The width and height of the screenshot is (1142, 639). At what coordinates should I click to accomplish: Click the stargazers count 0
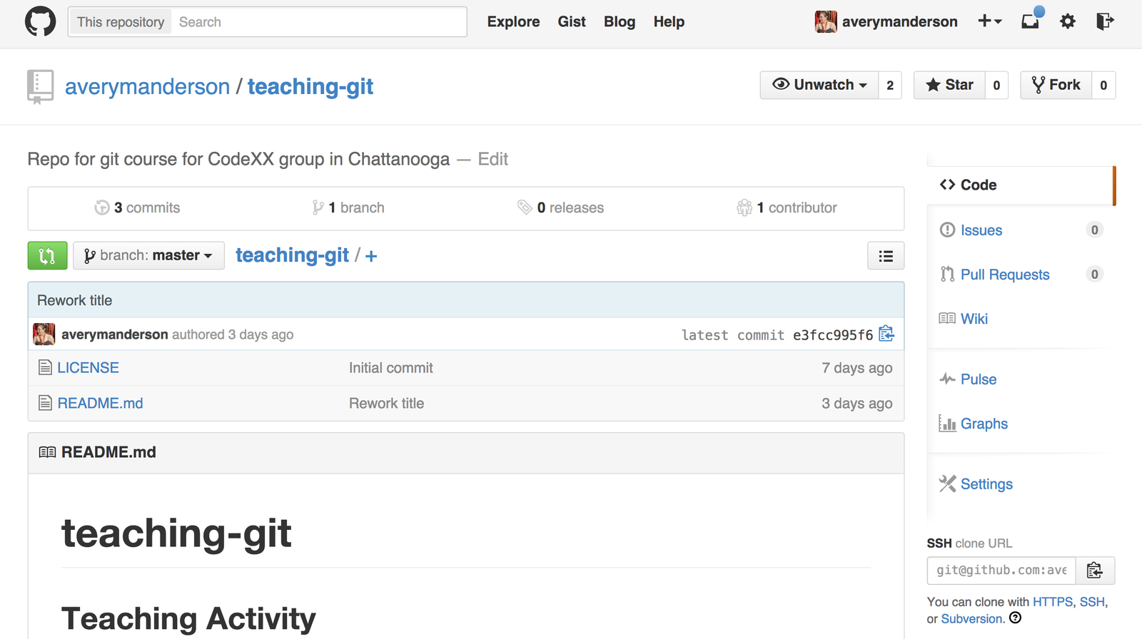point(996,85)
